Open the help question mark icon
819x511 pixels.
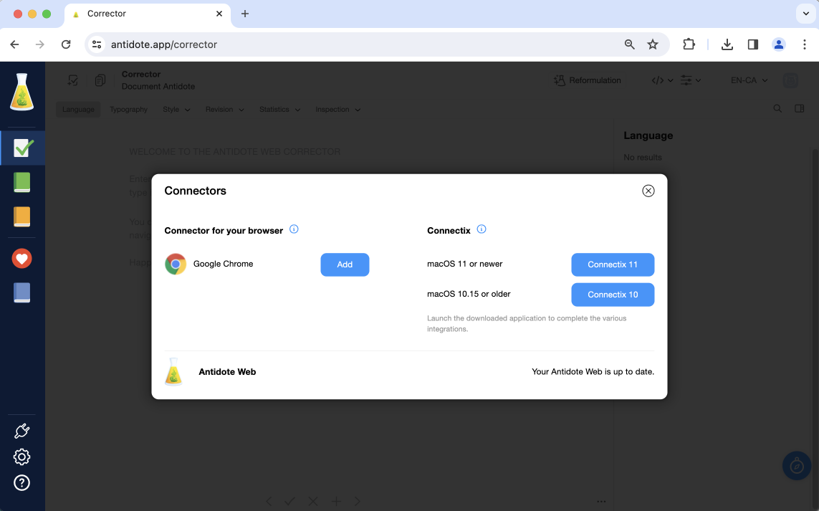[x=22, y=483]
